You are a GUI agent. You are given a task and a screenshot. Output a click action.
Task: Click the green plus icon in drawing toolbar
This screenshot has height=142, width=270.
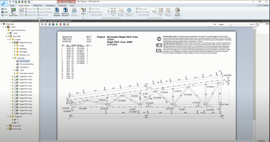pos(57,25)
